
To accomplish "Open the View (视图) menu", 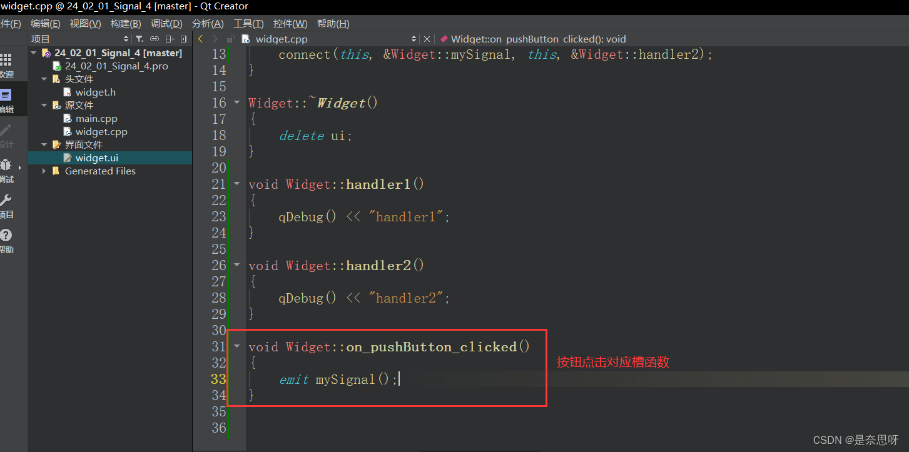I will 85,24.
